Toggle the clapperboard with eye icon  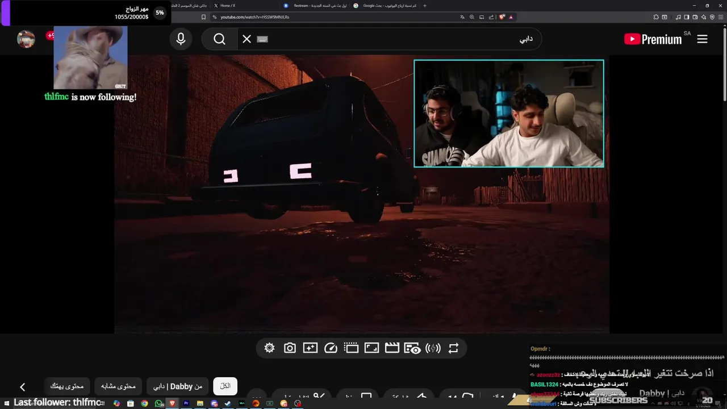click(412, 348)
